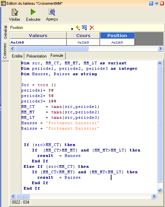Open the Position column name dropdown arrow
This screenshot has height=207, width=165.
(x=72, y=29)
